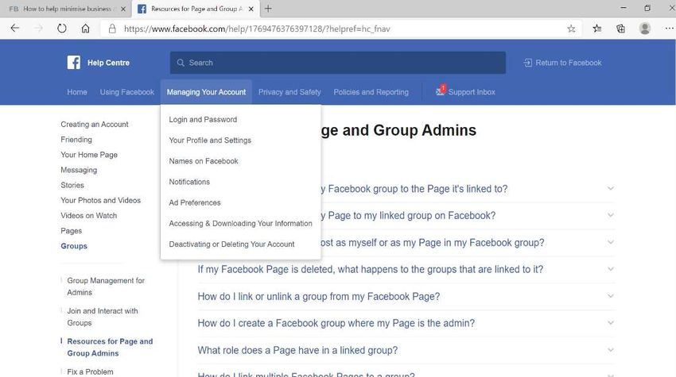Open Videos on Watch sidebar link
Viewport: 676px width, 377px height.
pyautogui.click(x=89, y=216)
